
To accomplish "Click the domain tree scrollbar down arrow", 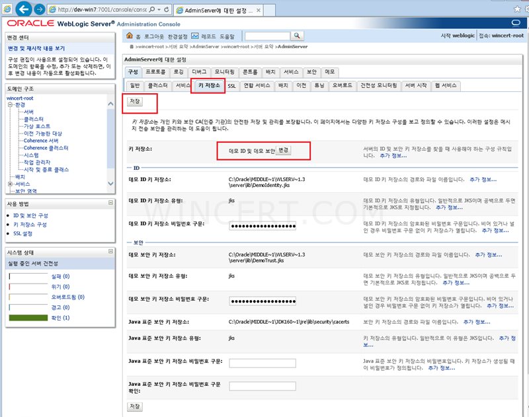I will click(110, 183).
